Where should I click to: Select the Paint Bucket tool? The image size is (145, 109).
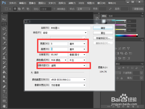tap(4, 72)
